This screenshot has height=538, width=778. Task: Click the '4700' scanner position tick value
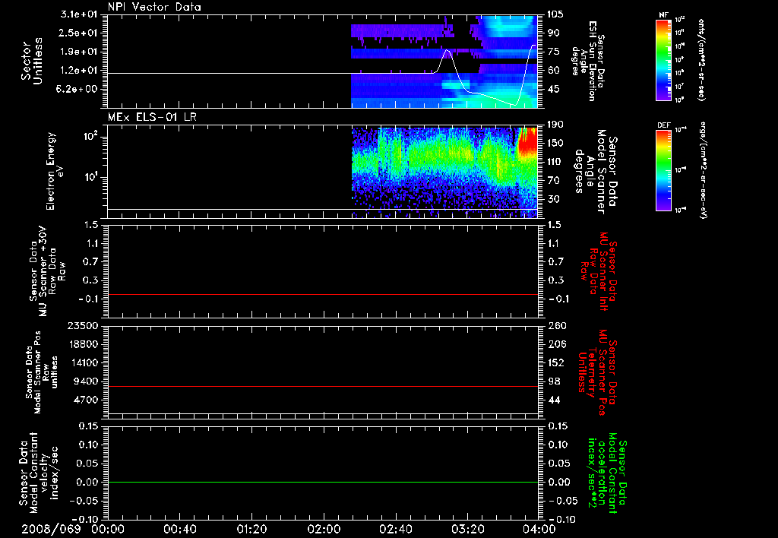(86, 400)
